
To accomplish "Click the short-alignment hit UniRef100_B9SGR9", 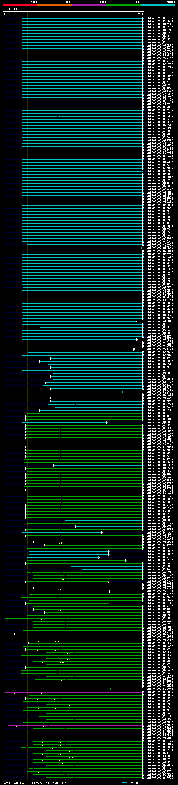I will pos(159,392).
